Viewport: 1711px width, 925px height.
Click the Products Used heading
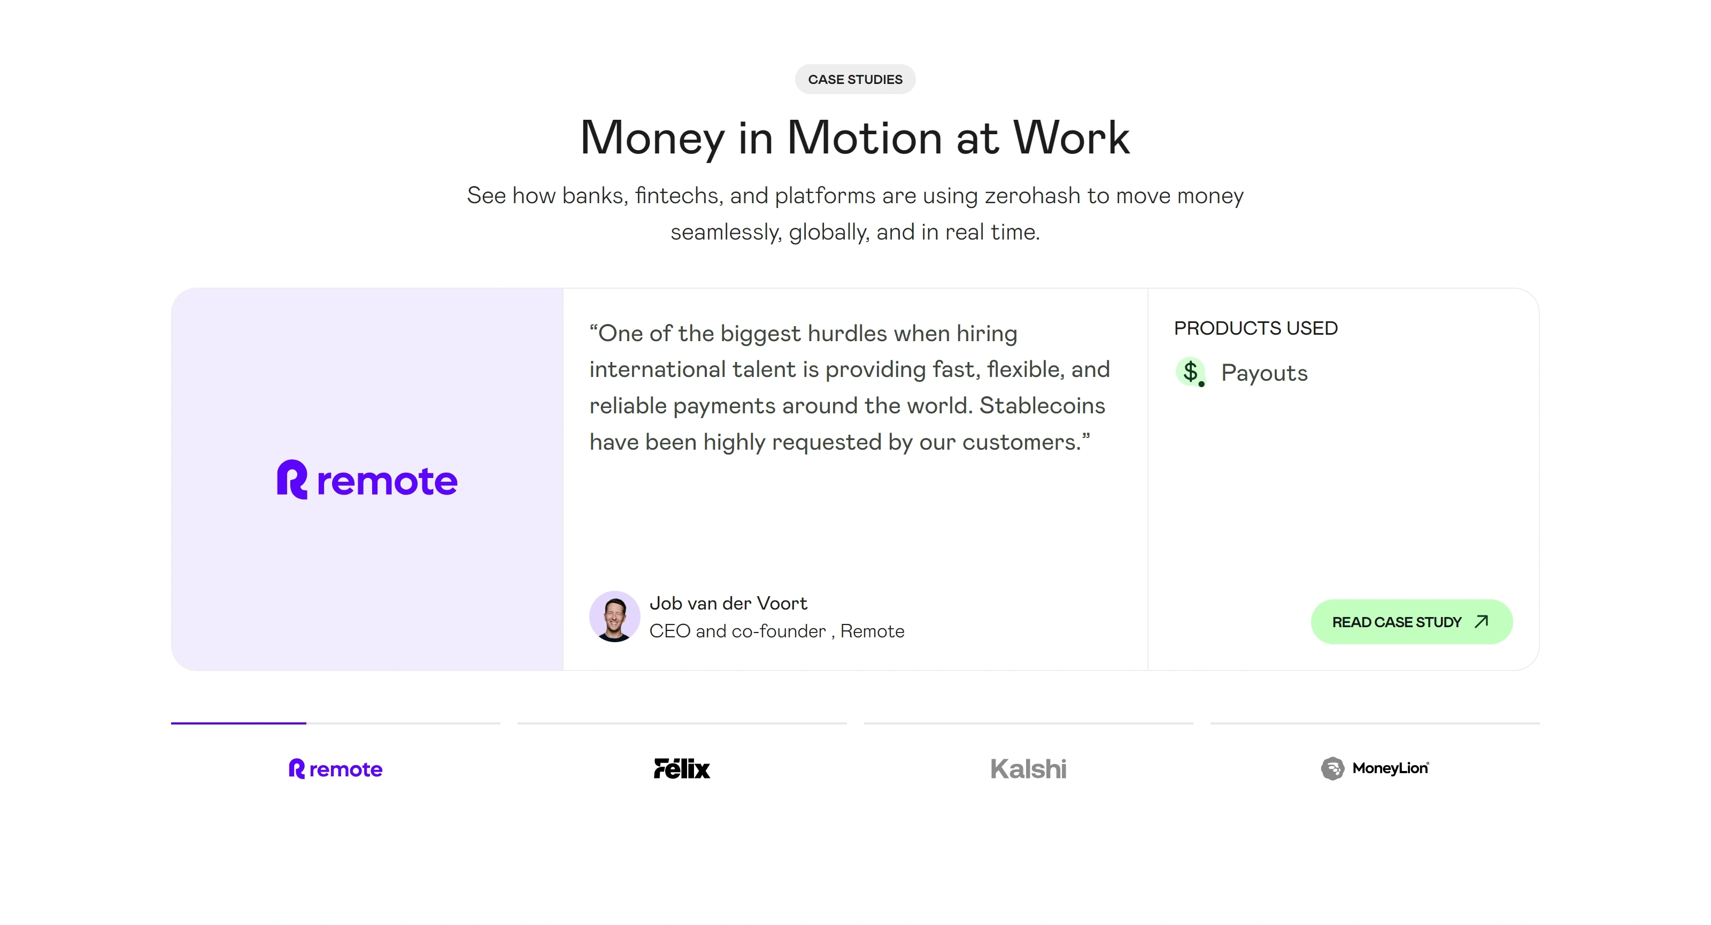point(1255,328)
